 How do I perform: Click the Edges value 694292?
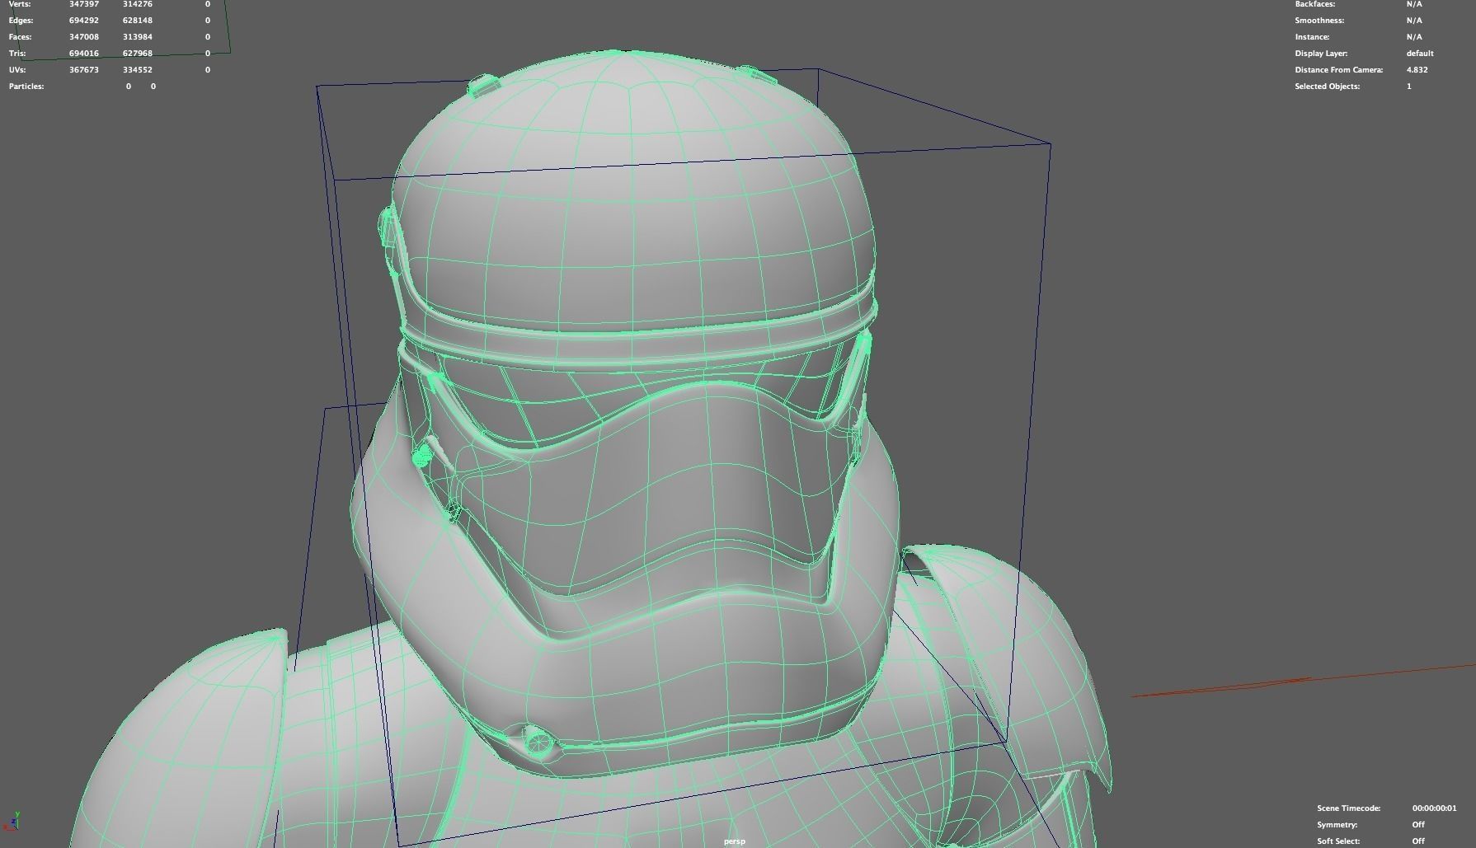(x=84, y=21)
